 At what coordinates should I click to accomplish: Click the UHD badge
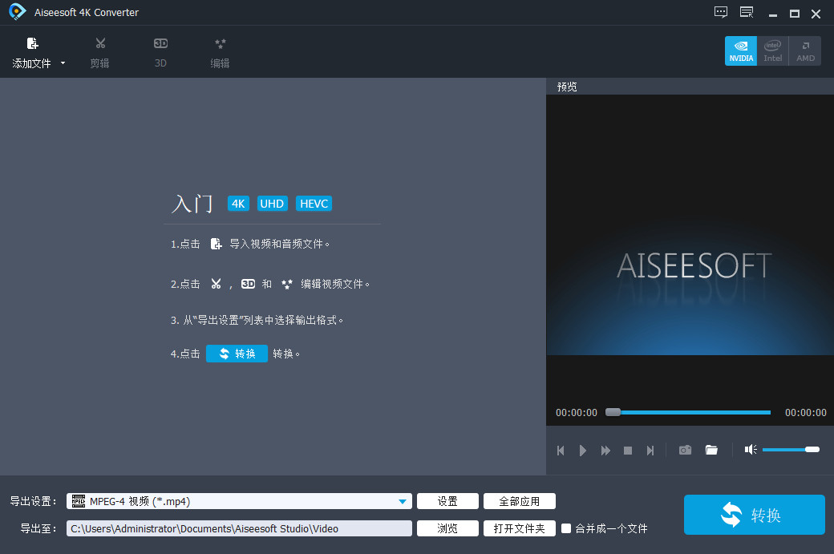click(x=272, y=204)
